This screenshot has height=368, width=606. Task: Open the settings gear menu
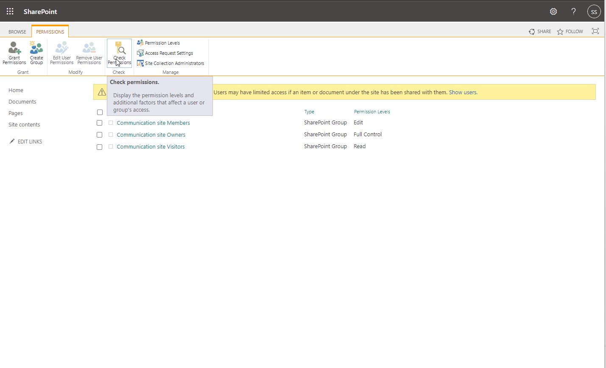553,11
